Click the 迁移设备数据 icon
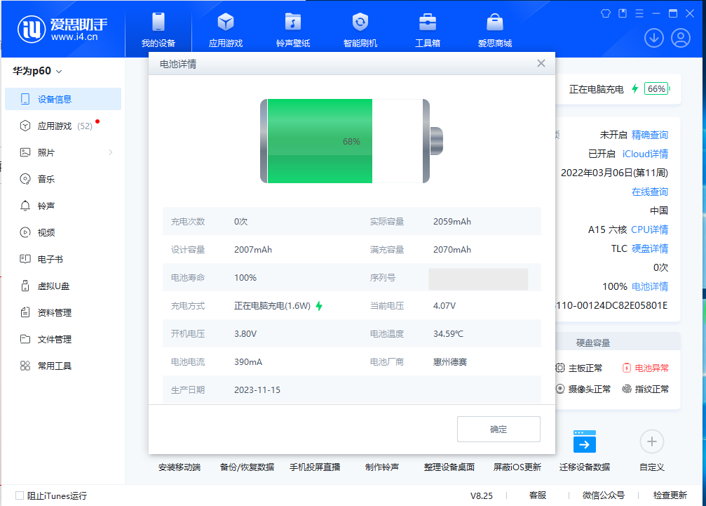This screenshot has height=506, width=706. tap(585, 442)
